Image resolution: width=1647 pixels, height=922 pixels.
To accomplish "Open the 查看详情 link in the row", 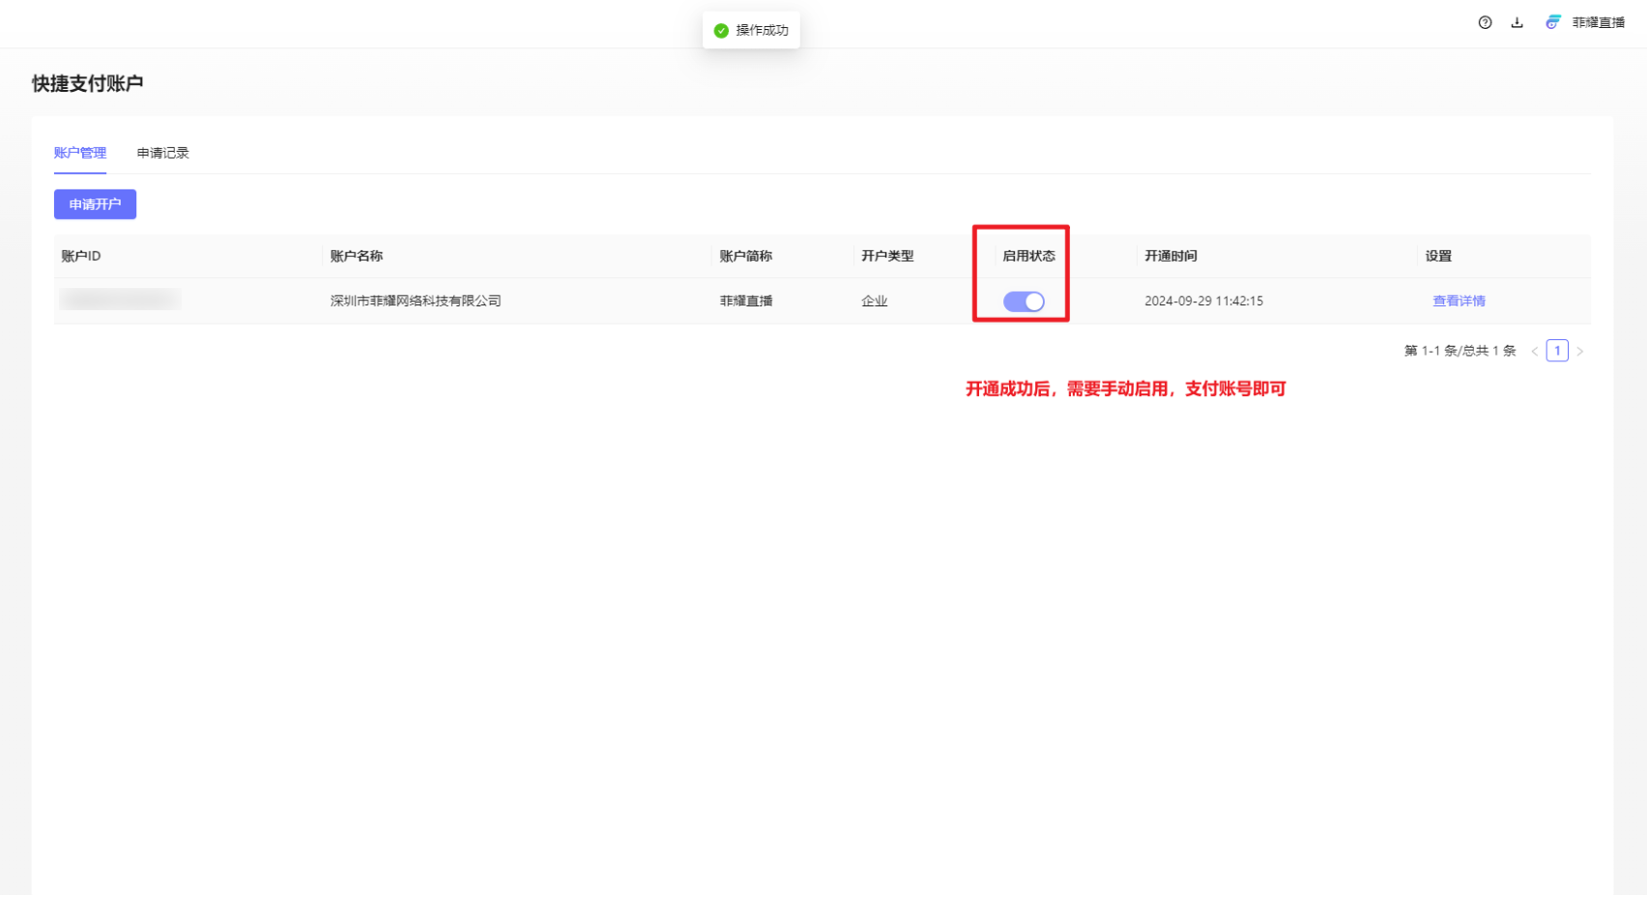I will point(1458,301).
